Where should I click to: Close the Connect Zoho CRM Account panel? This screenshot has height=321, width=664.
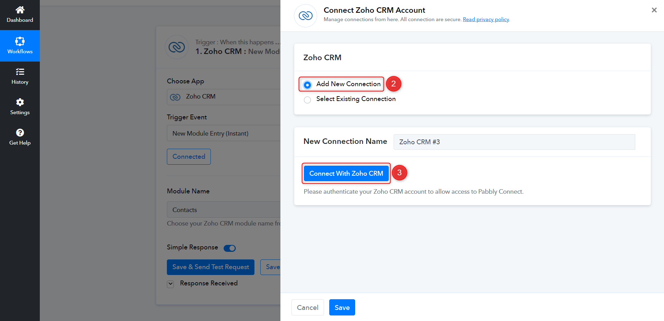[x=654, y=10]
